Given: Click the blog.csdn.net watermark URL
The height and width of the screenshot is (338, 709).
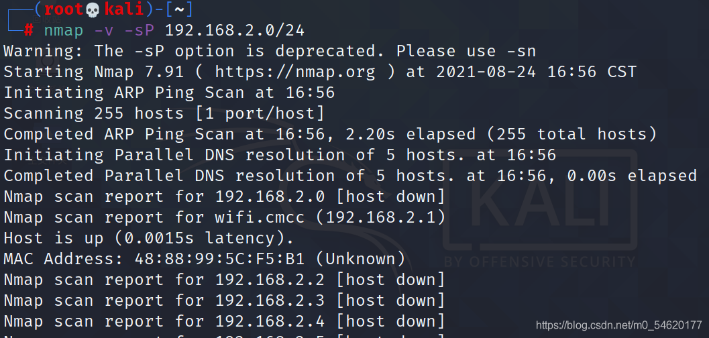Looking at the screenshot, I should pyautogui.click(x=618, y=325).
